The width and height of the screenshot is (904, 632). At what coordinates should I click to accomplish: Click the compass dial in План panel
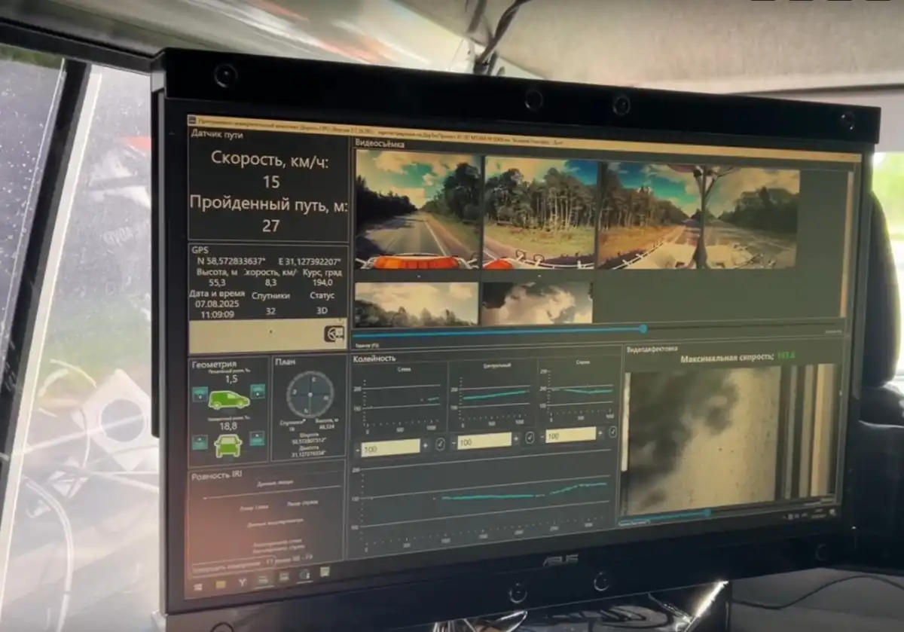(x=310, y=395)
